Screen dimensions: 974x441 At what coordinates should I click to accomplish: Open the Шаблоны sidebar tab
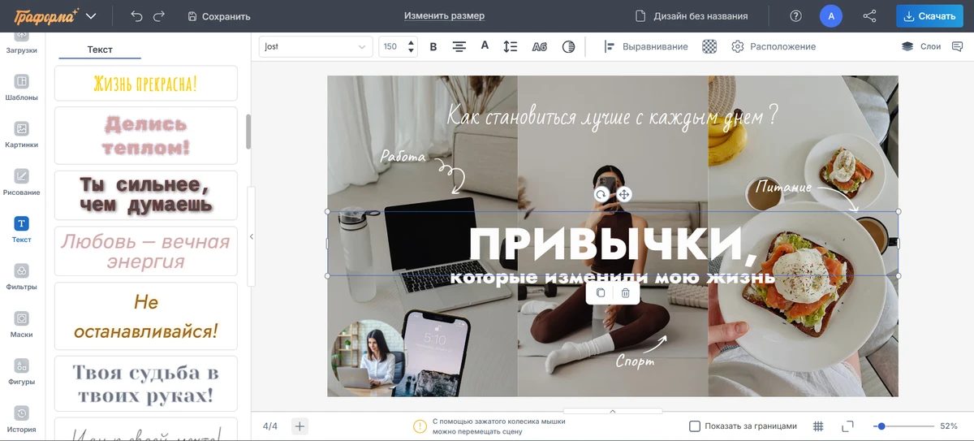coord(22,87)
